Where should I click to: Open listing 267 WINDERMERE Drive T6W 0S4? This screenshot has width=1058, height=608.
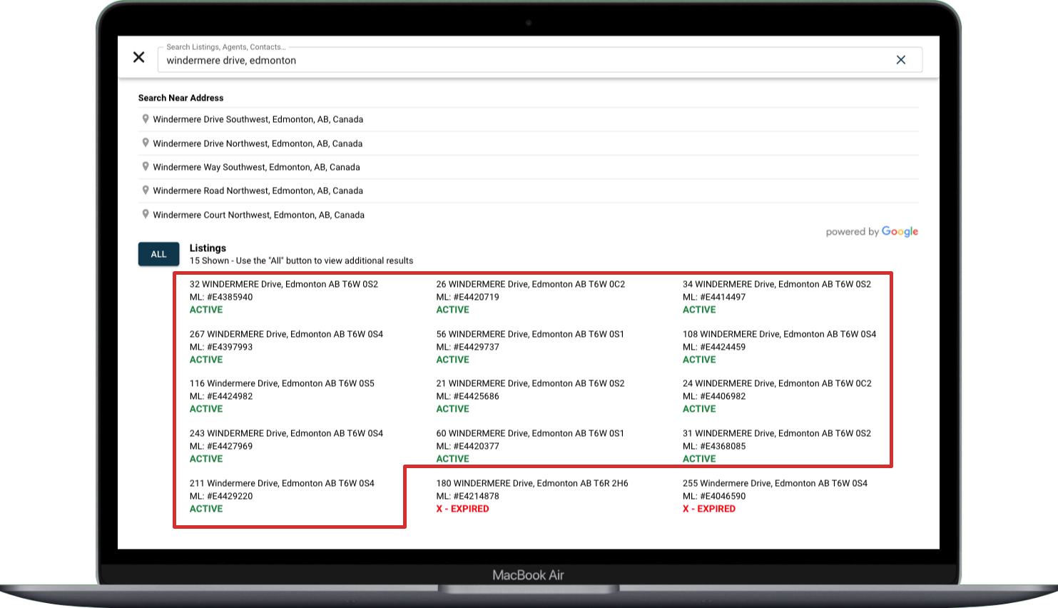coord(286,334)
